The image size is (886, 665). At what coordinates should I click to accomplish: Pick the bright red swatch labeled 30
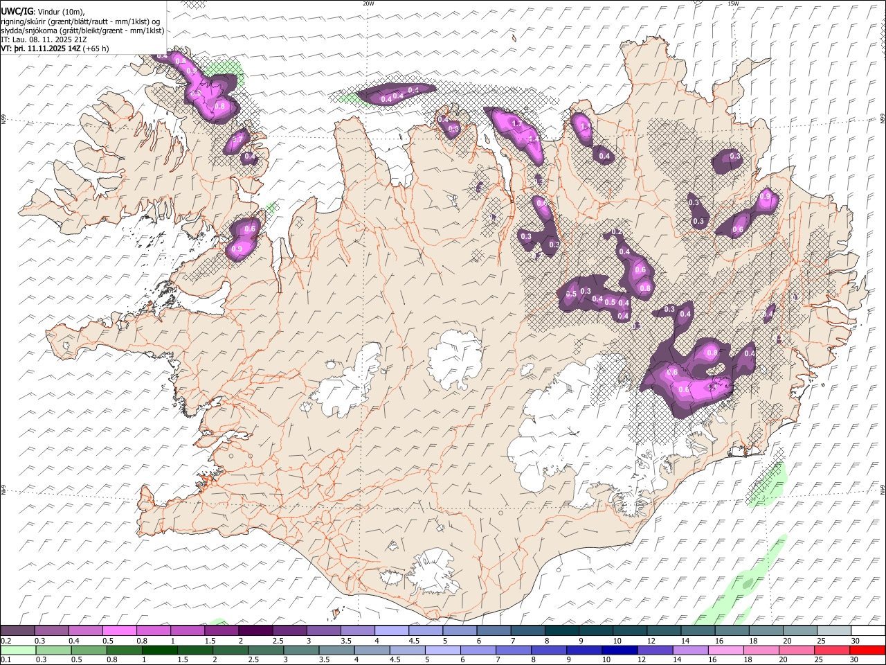pos(867,650)
